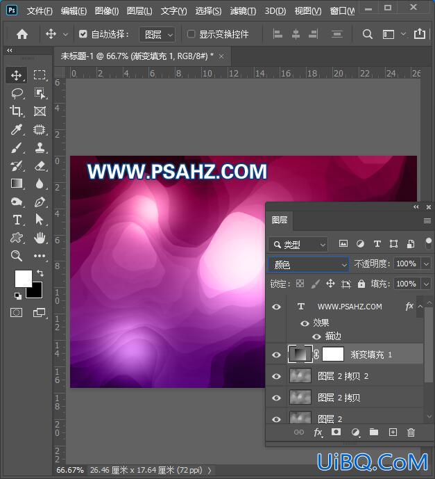The width and height of the screenshot is (435, 479).
Task: Switch to the 图层 panel tab
Action: (280, 220)
